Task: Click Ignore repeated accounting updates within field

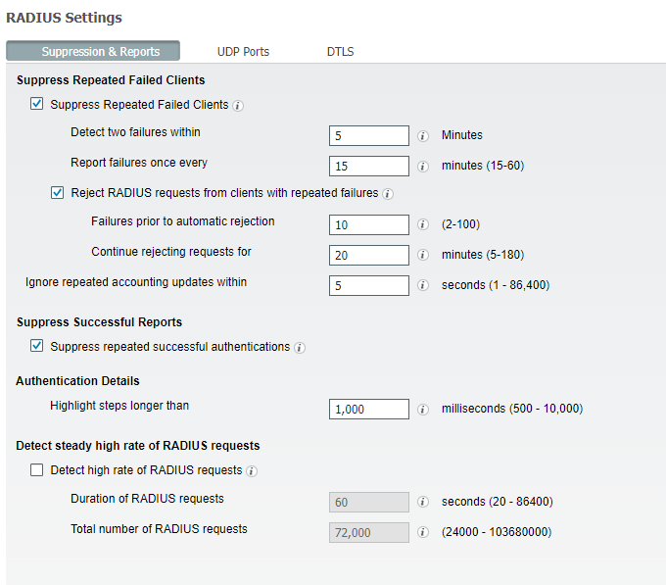Action: click(x=369, y=285)
